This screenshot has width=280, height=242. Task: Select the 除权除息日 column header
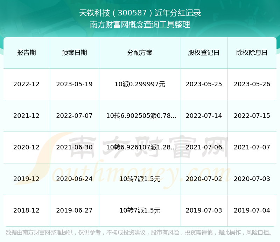point(252,53)
